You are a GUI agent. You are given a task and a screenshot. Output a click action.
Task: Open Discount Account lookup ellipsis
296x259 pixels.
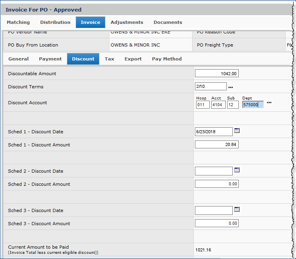269,103
